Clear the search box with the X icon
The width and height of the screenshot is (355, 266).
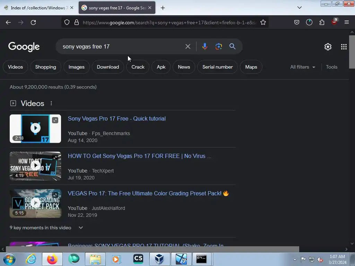pyautogui.click(x=188, y=47)
